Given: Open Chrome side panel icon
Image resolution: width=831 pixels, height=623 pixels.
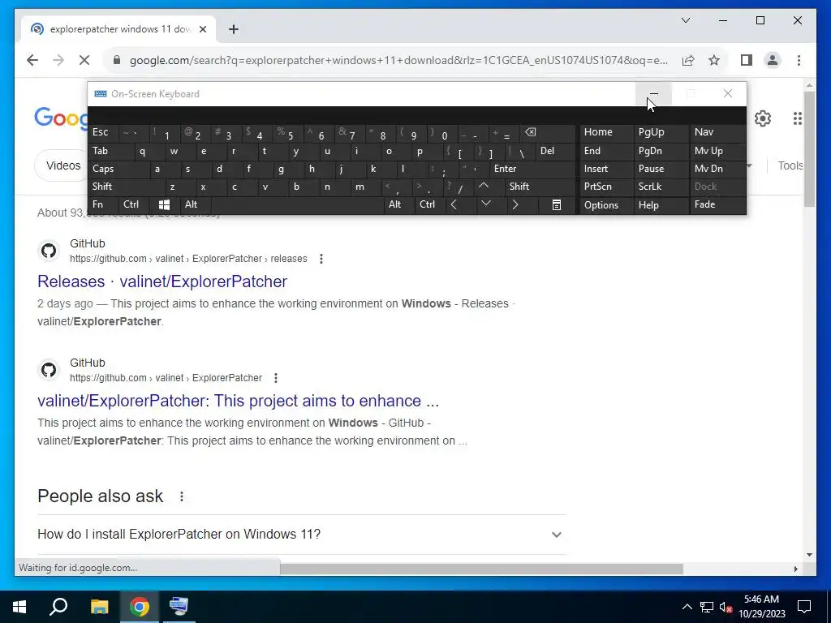Looking at the screenshot, I should tap(747, 60).
